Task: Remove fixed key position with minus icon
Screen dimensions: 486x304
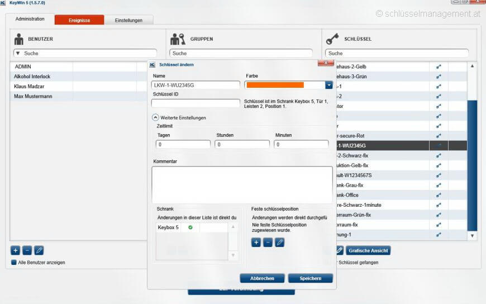Action: tap(268, 243)
